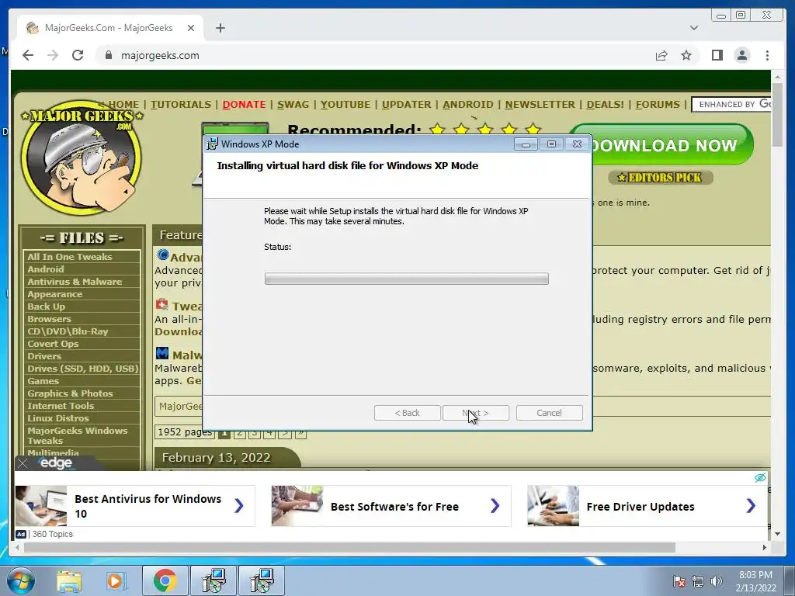Open Best Antivirus for Windows 10 ad
This screenshot has height=596, width=795.
[x=135, y=506]
